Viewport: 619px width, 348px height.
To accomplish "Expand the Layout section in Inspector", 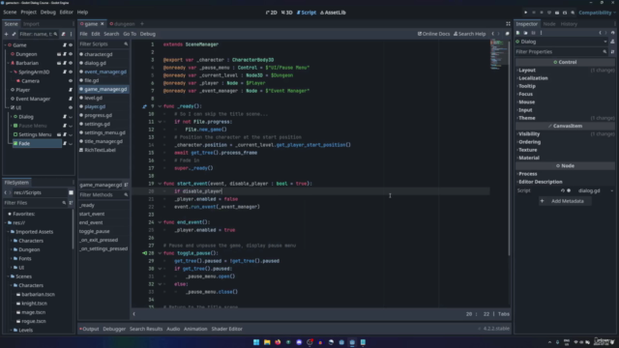I will 565,71.
